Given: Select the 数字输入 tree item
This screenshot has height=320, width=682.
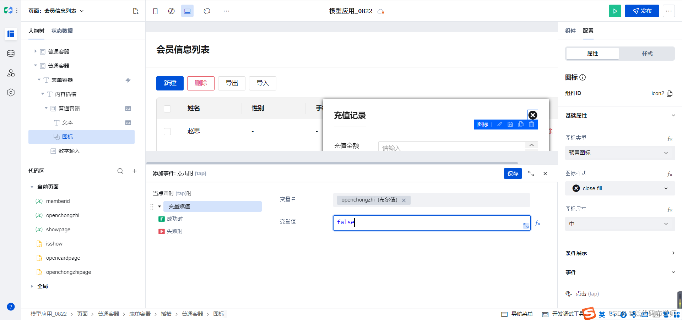Looking at the screenshot, I should 69,151.
